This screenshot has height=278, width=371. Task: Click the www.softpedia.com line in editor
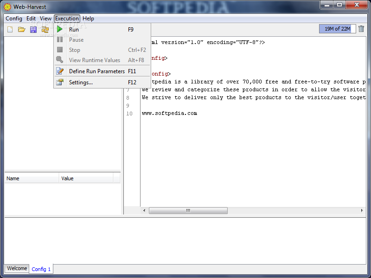point(169,113)
